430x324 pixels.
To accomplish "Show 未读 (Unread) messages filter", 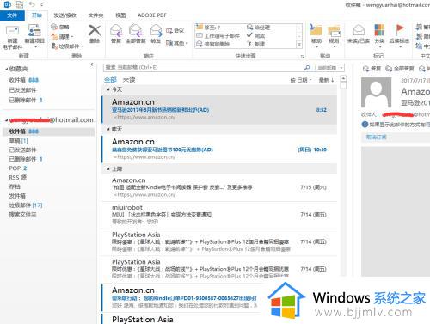I will (x=129, y=80).
